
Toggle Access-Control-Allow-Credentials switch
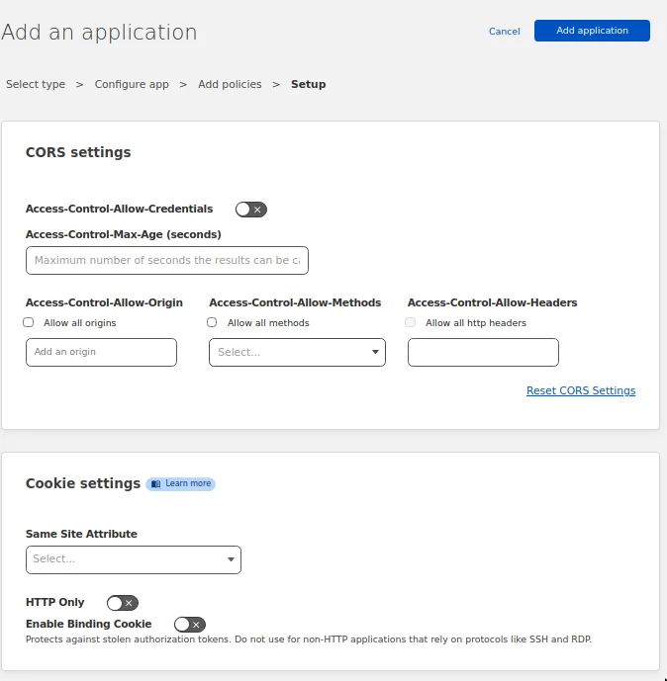[250, 210]
